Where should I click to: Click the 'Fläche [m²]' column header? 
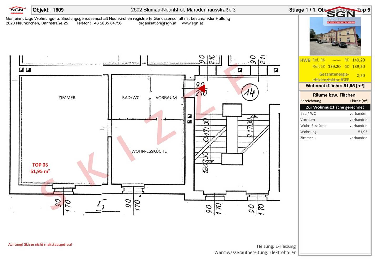click(x=359, y=101)
